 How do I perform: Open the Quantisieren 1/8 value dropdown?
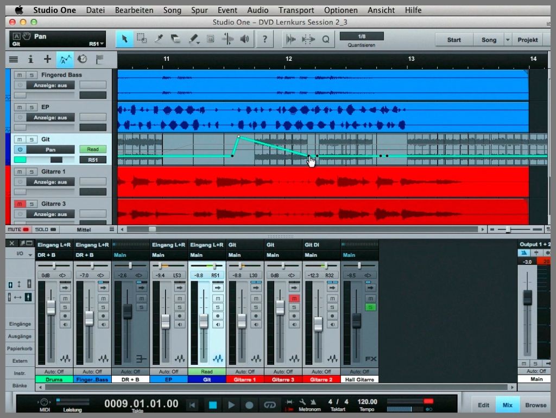coord(361,36)
